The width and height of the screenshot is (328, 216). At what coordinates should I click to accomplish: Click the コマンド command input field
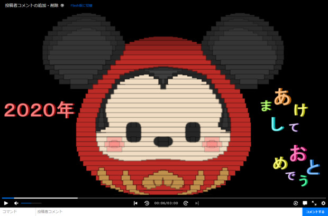click(x=17, y=212)
